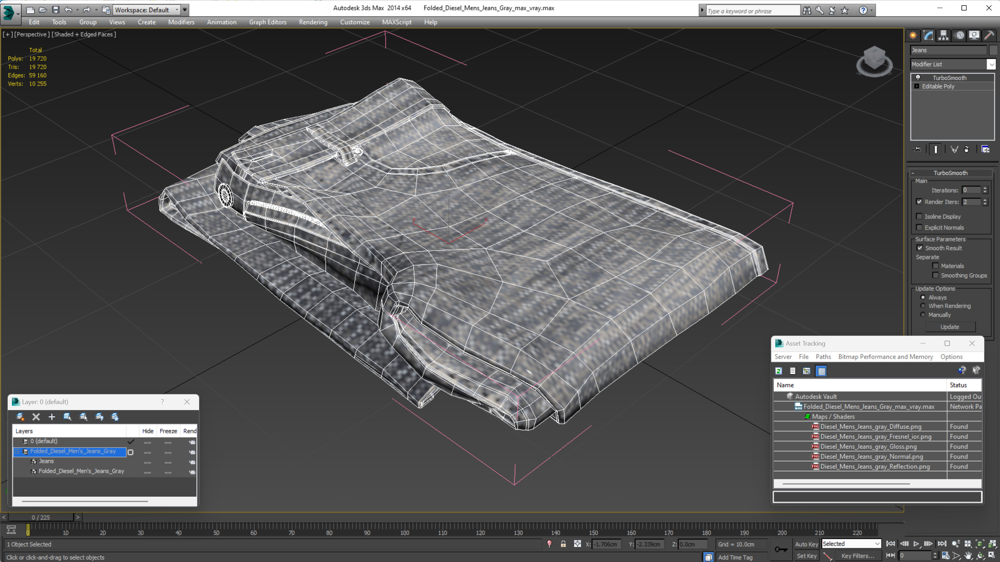Open Bitmap Performance and Memory menu
The image size is (1000, 562).
click(885, 356)
